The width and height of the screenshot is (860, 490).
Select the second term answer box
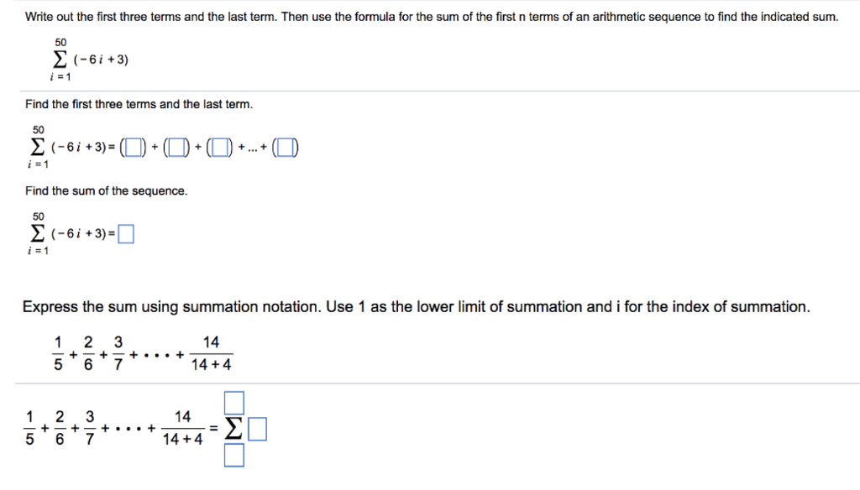[x=176, y=148]
